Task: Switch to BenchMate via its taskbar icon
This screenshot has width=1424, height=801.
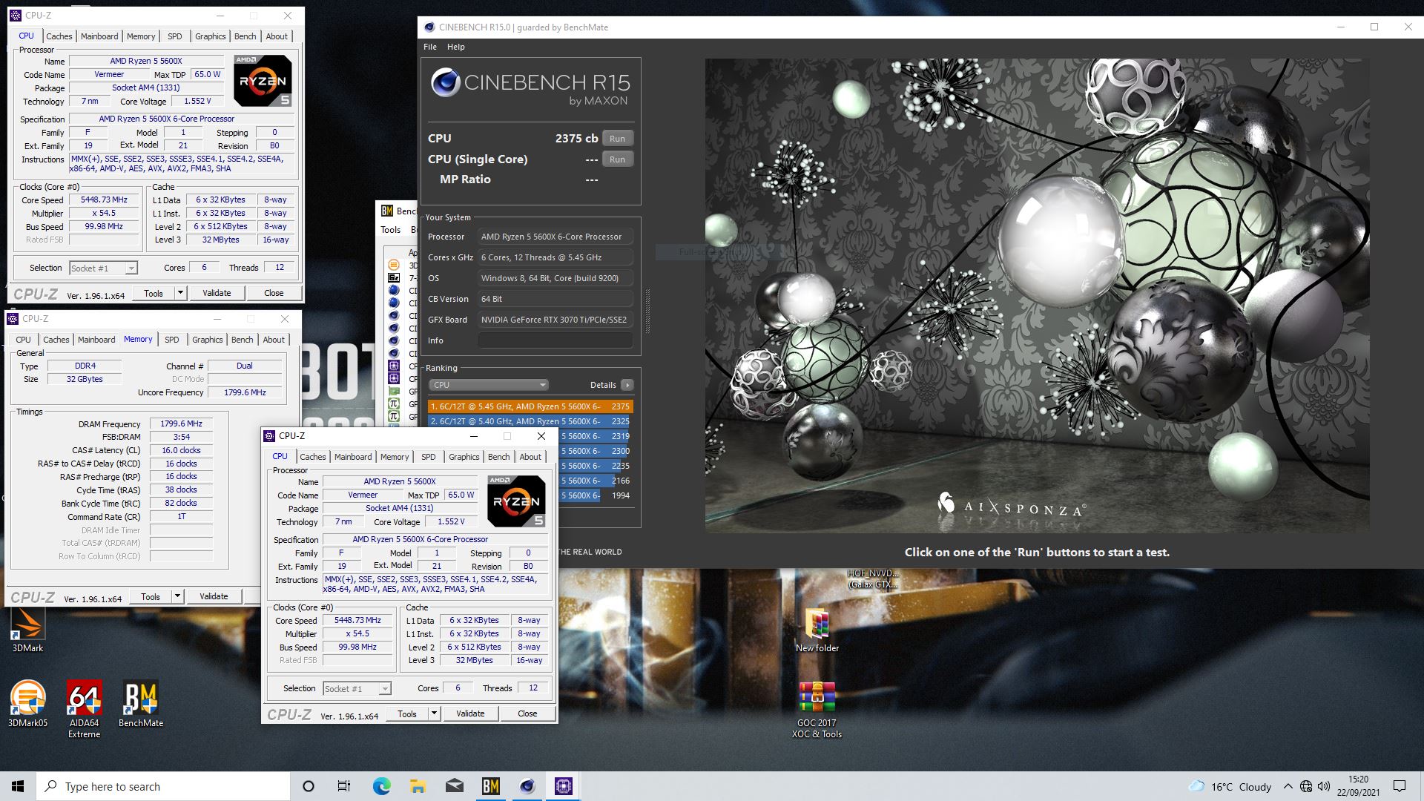Action: pyautogui.click(x=490, y=786)
